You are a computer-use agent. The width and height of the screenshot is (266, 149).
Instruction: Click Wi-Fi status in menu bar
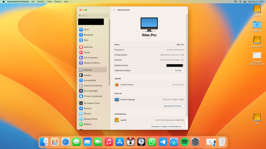click(235, 2)
